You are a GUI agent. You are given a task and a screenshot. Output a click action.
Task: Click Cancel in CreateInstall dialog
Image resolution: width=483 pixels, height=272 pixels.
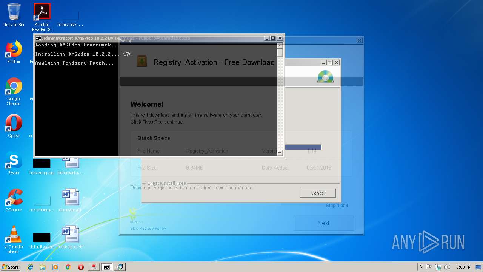[318, 193]
